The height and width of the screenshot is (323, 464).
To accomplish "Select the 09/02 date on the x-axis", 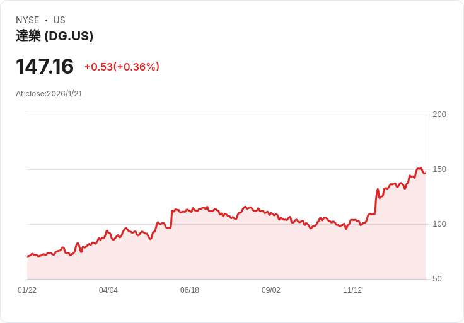I will coord(271,290).
